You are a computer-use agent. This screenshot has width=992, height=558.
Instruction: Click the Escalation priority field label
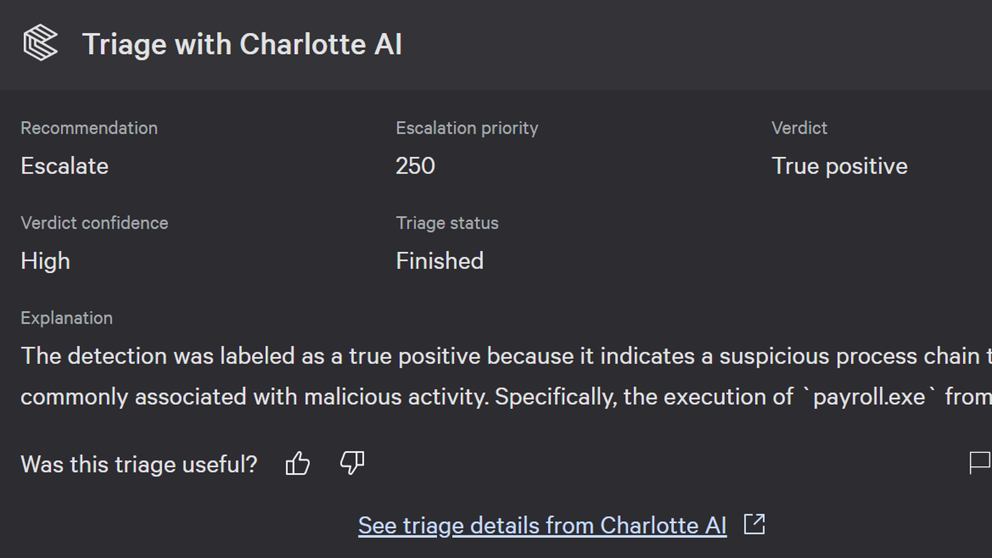[467, 129]
